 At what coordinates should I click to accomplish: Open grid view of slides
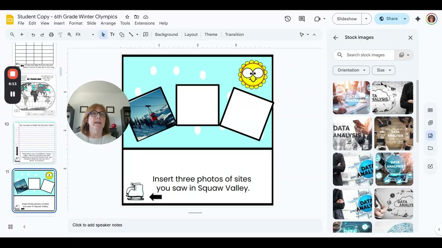click(10, 227)
